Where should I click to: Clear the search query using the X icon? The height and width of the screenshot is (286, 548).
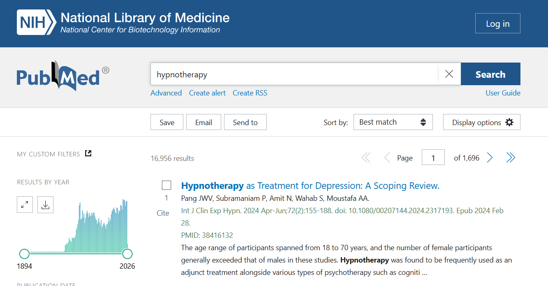449,74
